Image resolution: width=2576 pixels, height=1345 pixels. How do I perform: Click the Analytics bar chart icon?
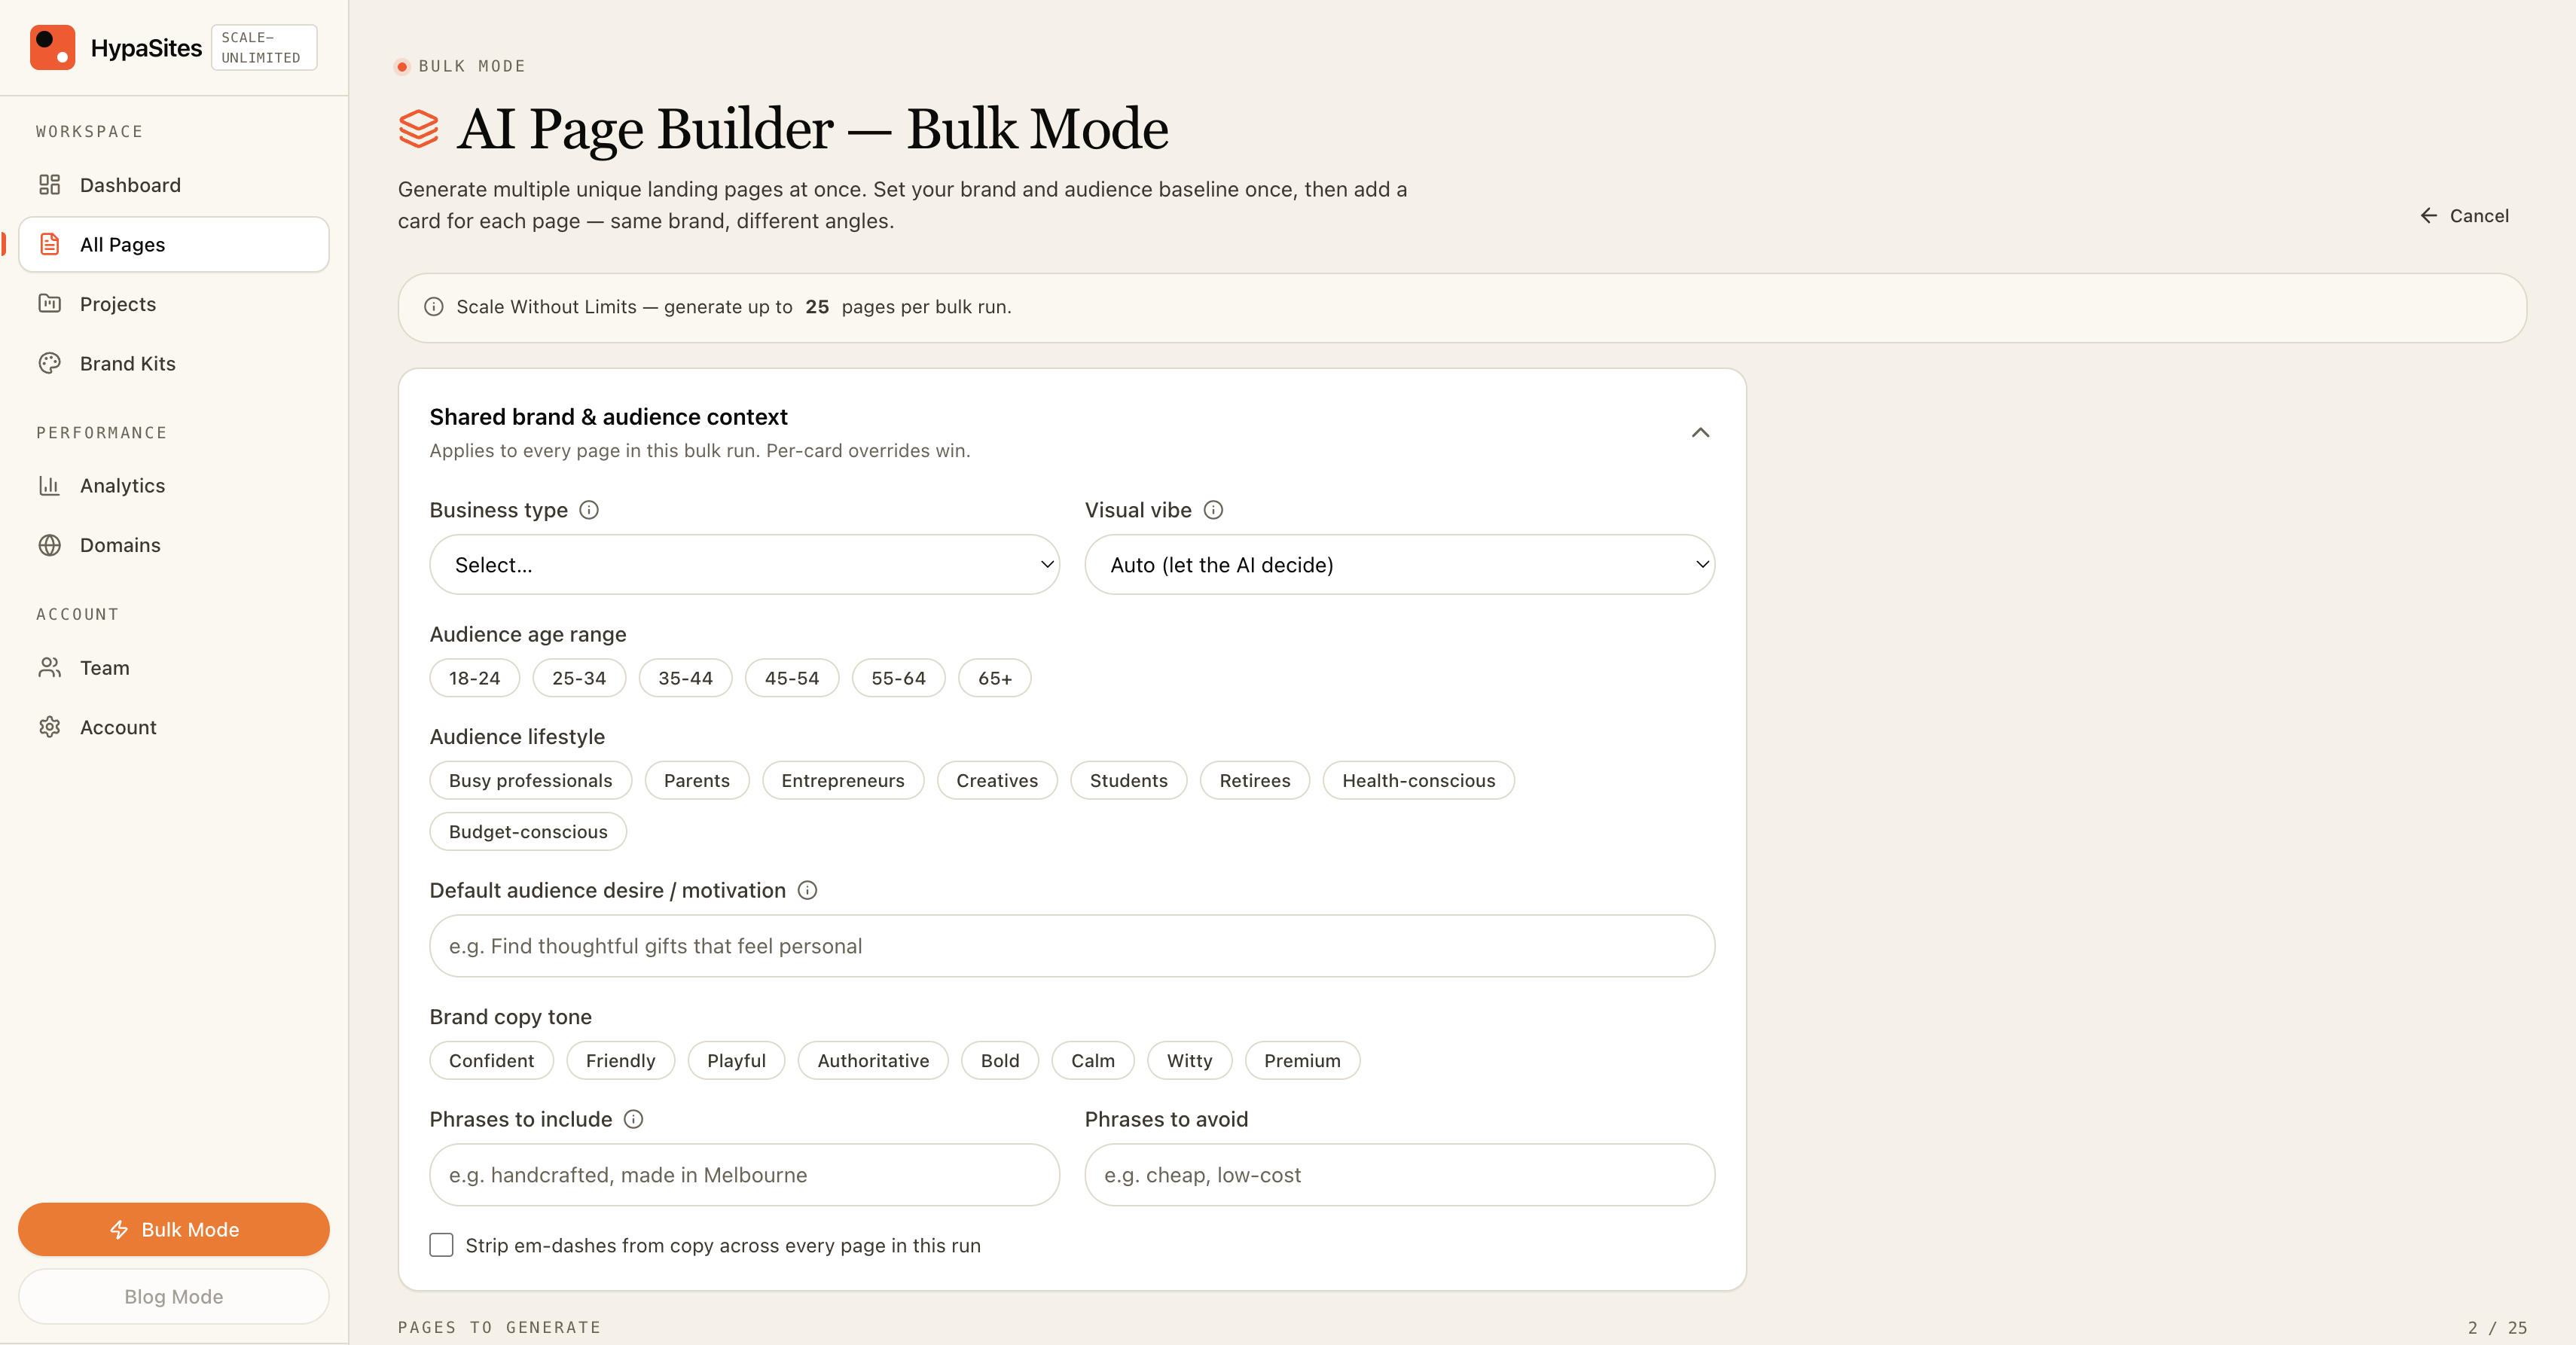[x=49, y=485]
